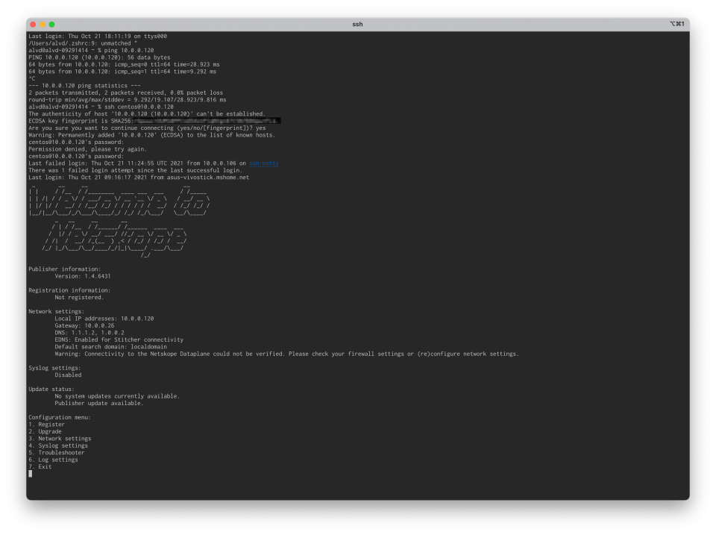
Task: Click the 'icmp_seq=1 ttl=64 time=9.292 ms' line
Action: 122,72
